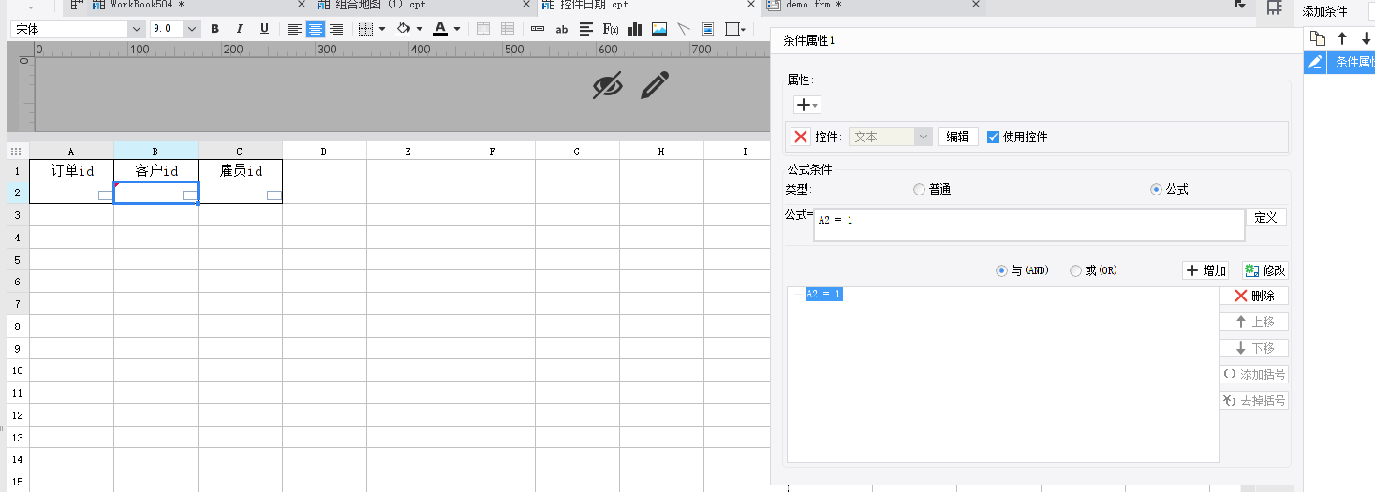Click the template list icon left of tabs
The image size is (1375, 492).
[77, 5]
